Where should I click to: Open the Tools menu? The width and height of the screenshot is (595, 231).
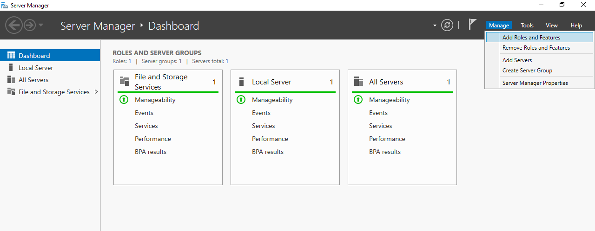527,26
